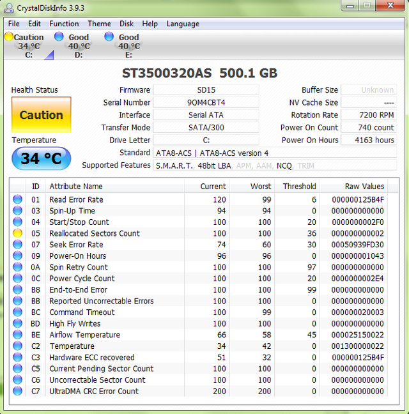Select the blue Good icon for drive E:
409x414 pixels.
(109, 36)
